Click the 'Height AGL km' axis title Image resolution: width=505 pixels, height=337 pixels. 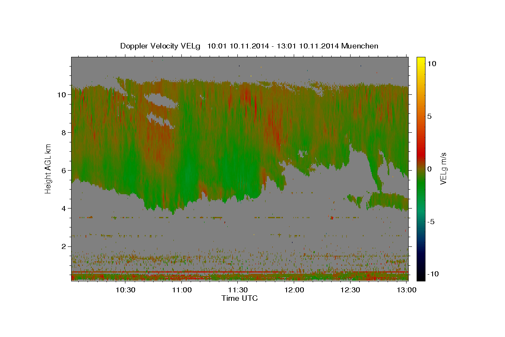(x=48, y=168)
